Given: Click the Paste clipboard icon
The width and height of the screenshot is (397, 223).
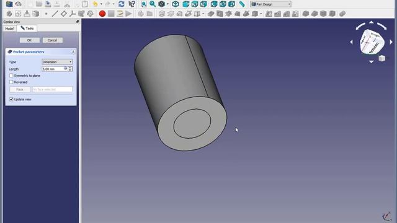Looking at the screenshot, I should [85, 4].
